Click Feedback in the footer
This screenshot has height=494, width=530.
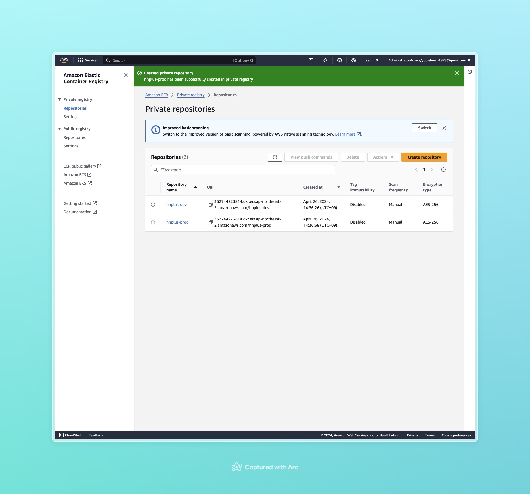coord(96,435)
